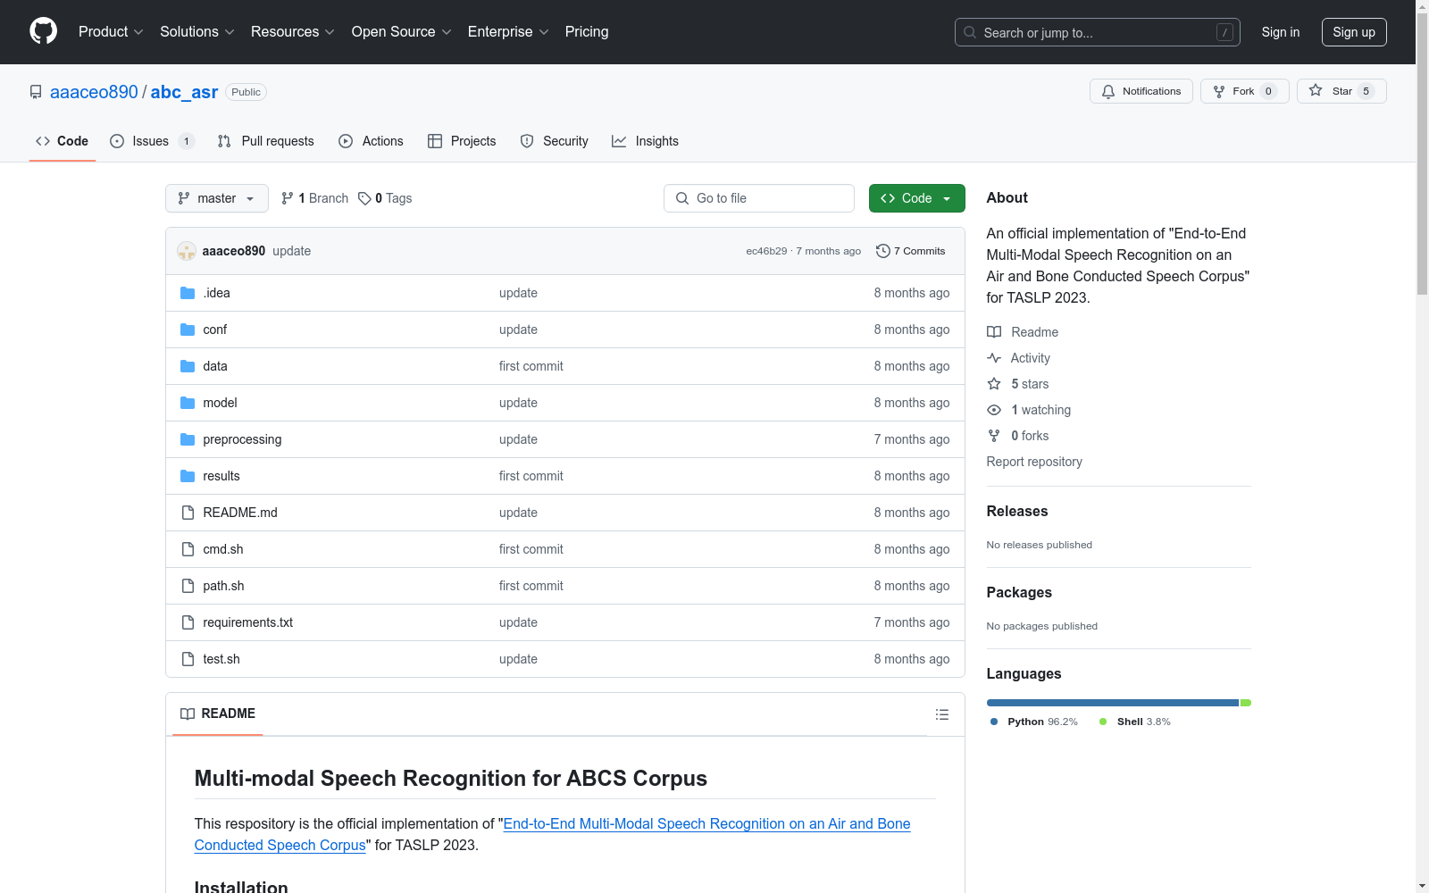Open the Issues tab
1429x893 pixels.
click(x=152, y=141)
